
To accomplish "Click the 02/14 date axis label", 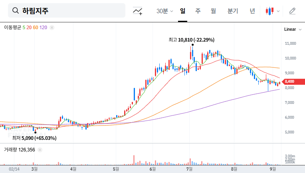I will click(x=14, y=169).
